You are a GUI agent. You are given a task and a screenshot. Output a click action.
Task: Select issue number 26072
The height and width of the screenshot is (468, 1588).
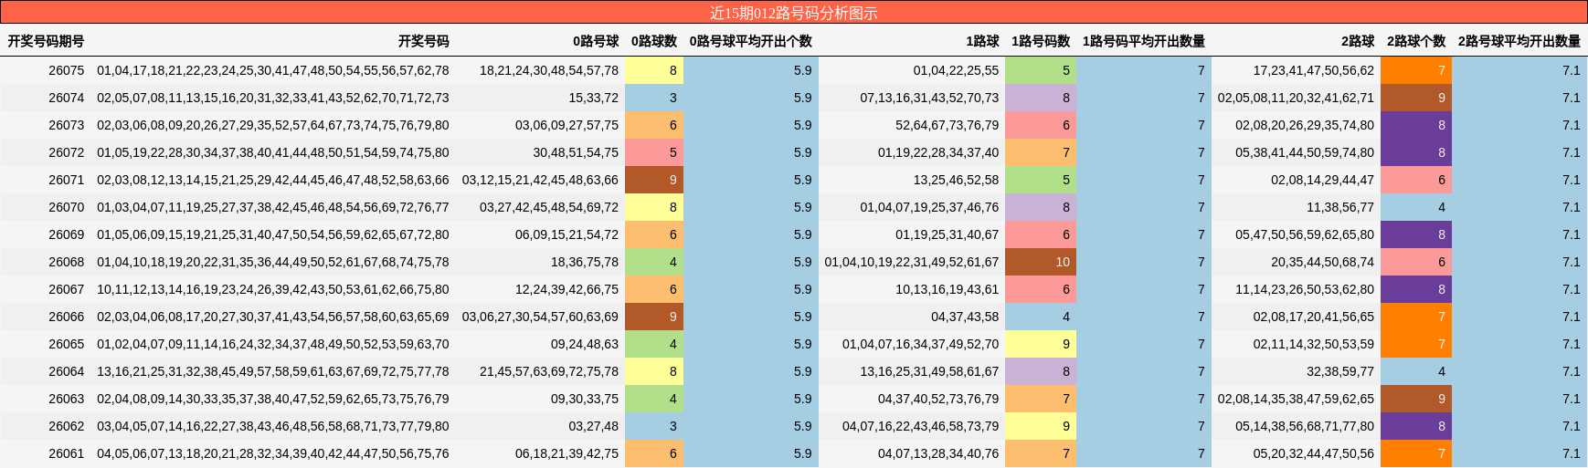tap(66, 152)
